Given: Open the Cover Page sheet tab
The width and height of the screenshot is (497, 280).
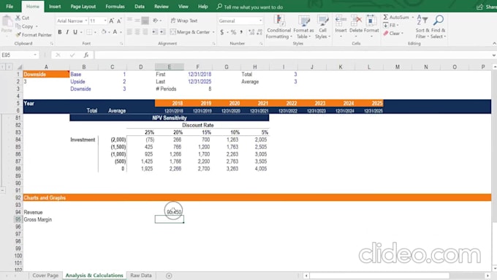Looking at the screenshot, I should (45, 276).
